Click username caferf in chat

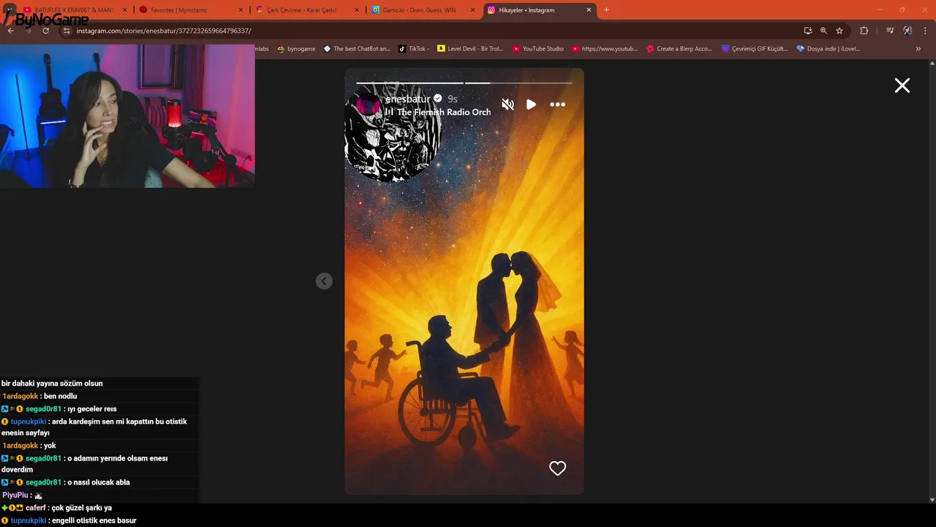36,508
